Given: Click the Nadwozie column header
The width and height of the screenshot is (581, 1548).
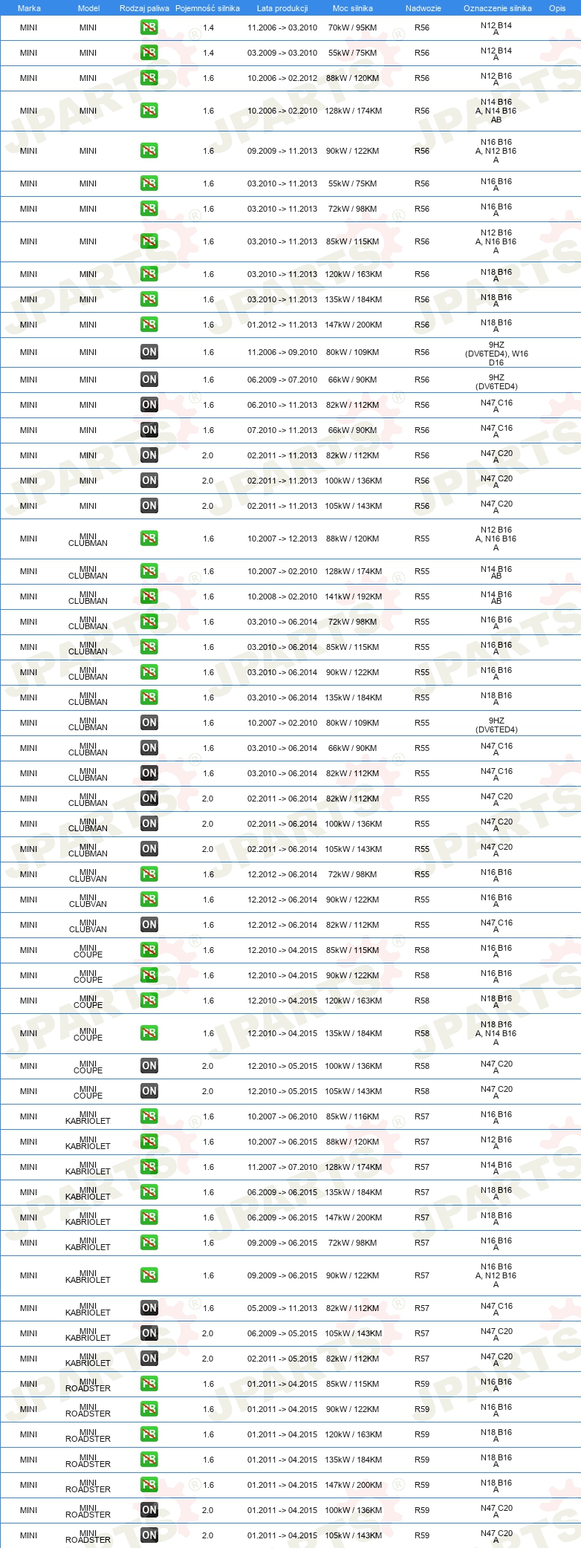Looking at the screenshot, I should pyautogui.click(x=423, y=8).
